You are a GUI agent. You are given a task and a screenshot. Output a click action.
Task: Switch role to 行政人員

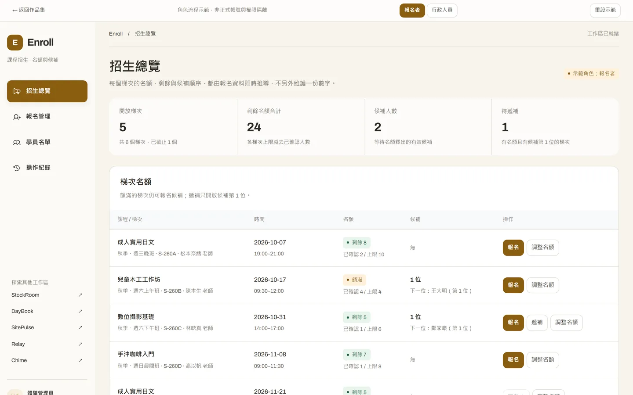coord(442,10)
